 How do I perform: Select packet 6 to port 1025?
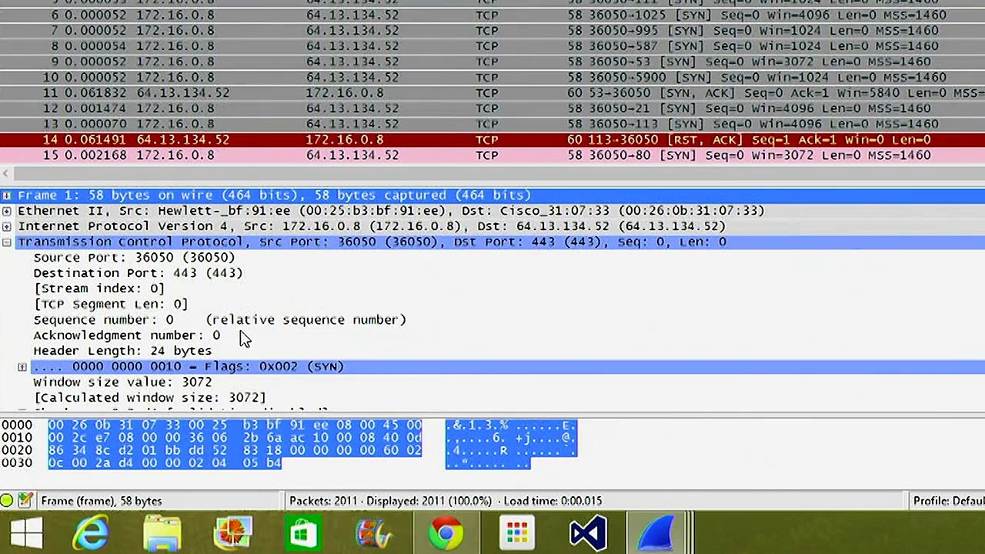click(492, 15)
